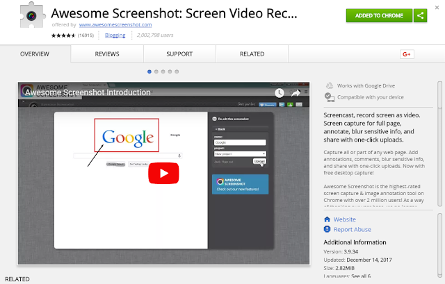The width and height of the screenshot is (445, 284).
Task: Click the extension title heading
Action: [174, 13]
